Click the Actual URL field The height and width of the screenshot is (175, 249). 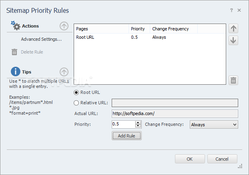click(x=175, y=113)
